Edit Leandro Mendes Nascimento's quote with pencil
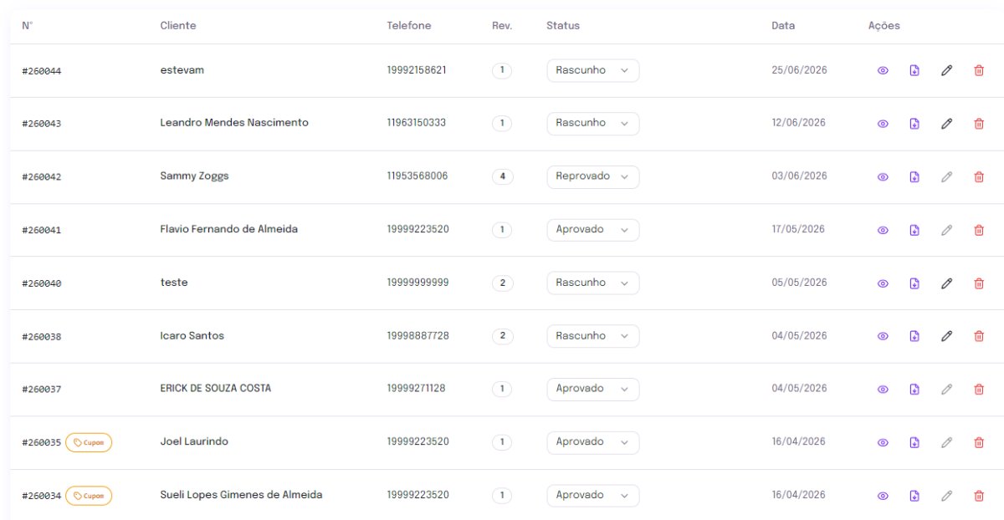Image resolution: width=1004 pixels, height=520 pixels. click(946, 124)
